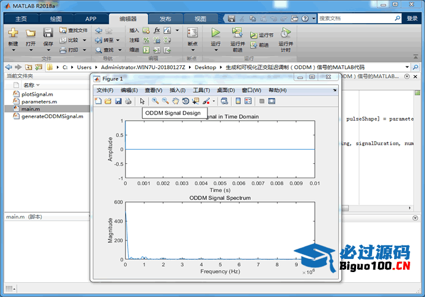Screen dimensions: 425x297
Task: Insert Colorbar using figure toolbar icon
Action: tap(238, 101)
